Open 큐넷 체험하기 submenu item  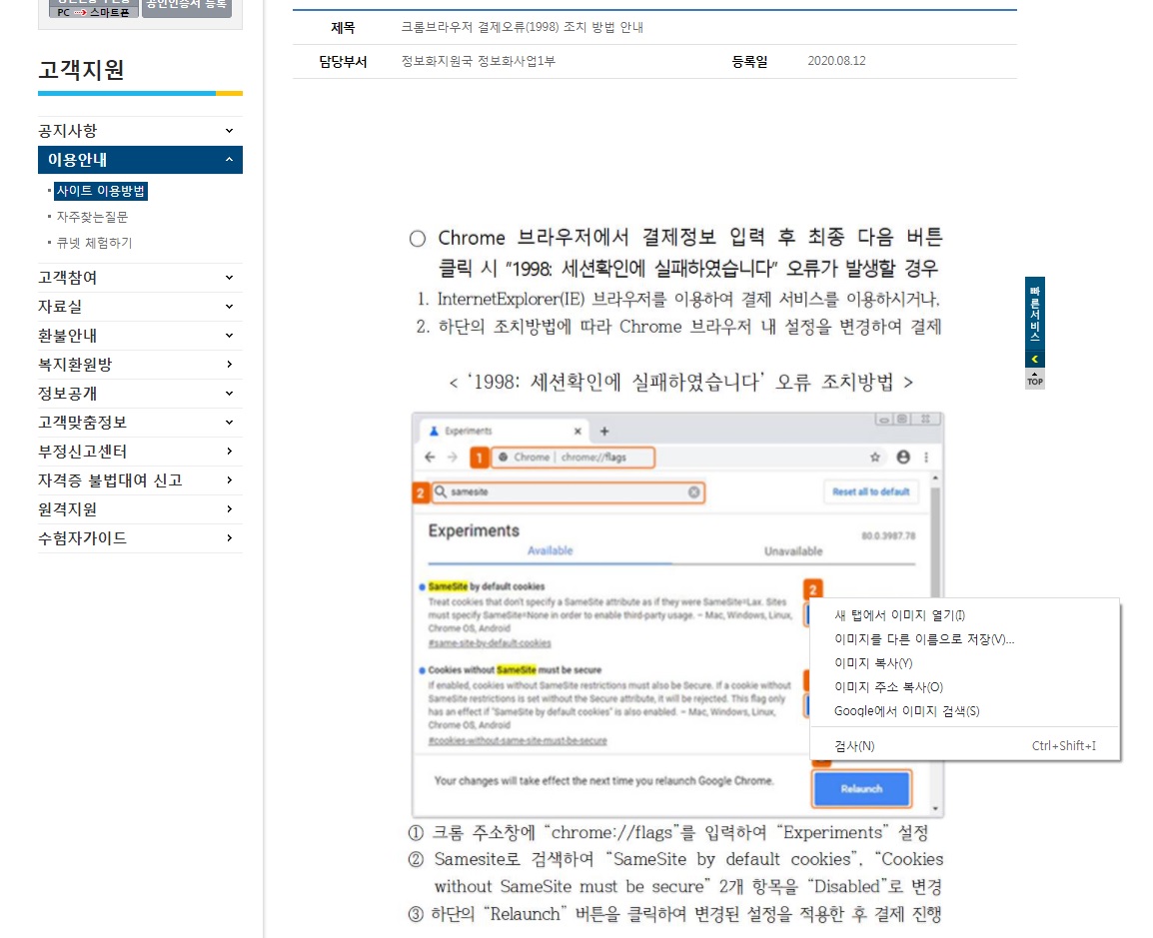pos(94,243)
